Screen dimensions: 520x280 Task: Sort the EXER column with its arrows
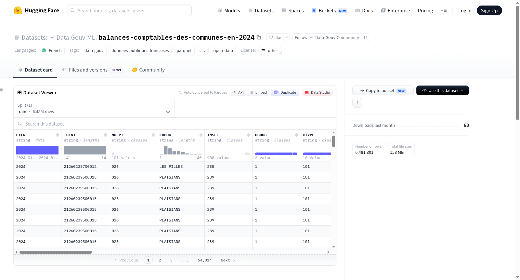58,135
